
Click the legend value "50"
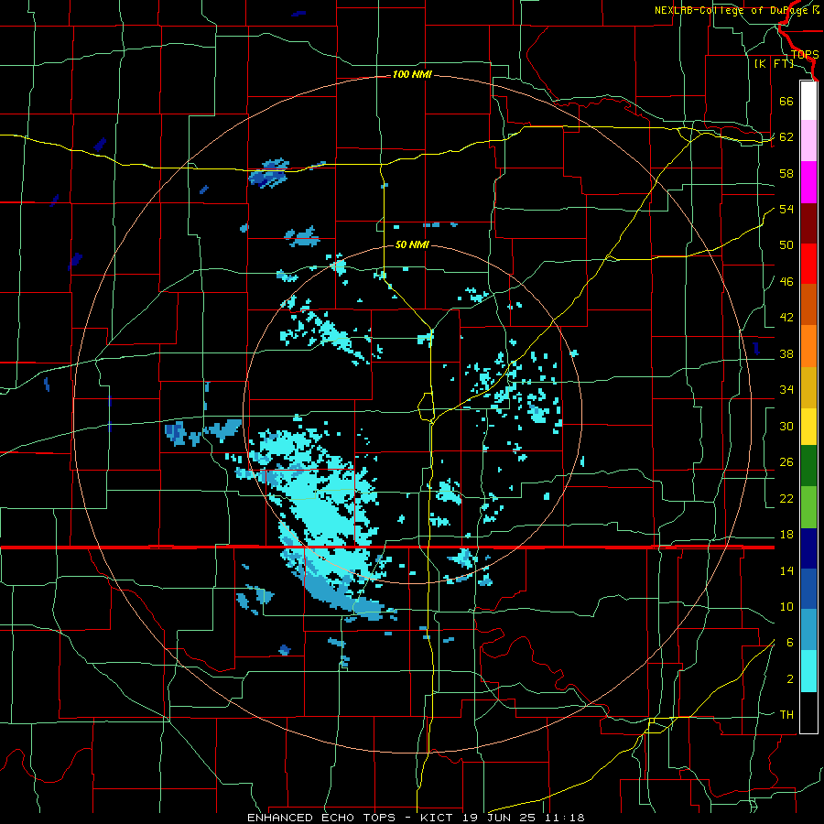pyautogui.click(x=786, y=245)
